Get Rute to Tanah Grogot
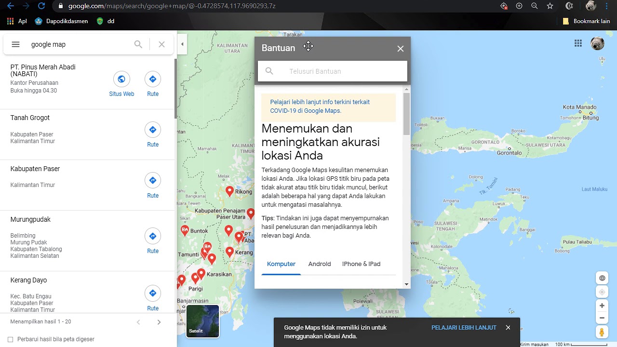The width and height of the screenshot is (617, 347). [153, 135]
